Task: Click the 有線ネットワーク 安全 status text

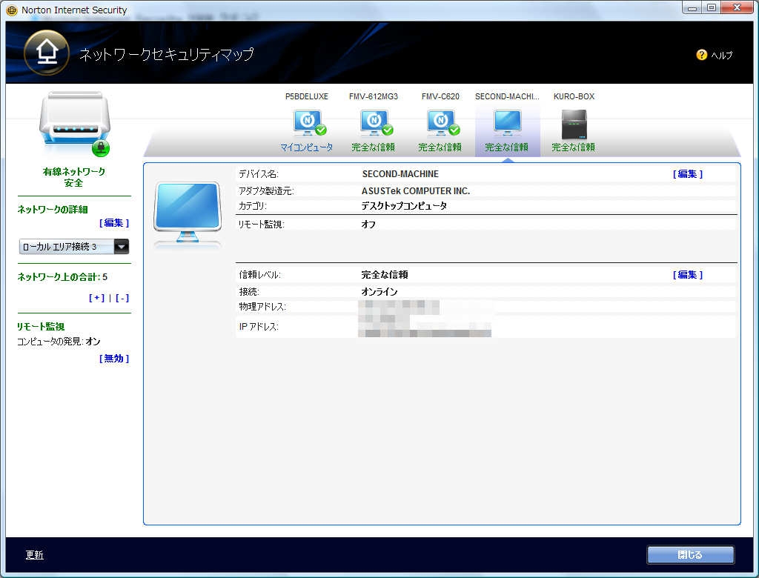Action: pos(73,177)
